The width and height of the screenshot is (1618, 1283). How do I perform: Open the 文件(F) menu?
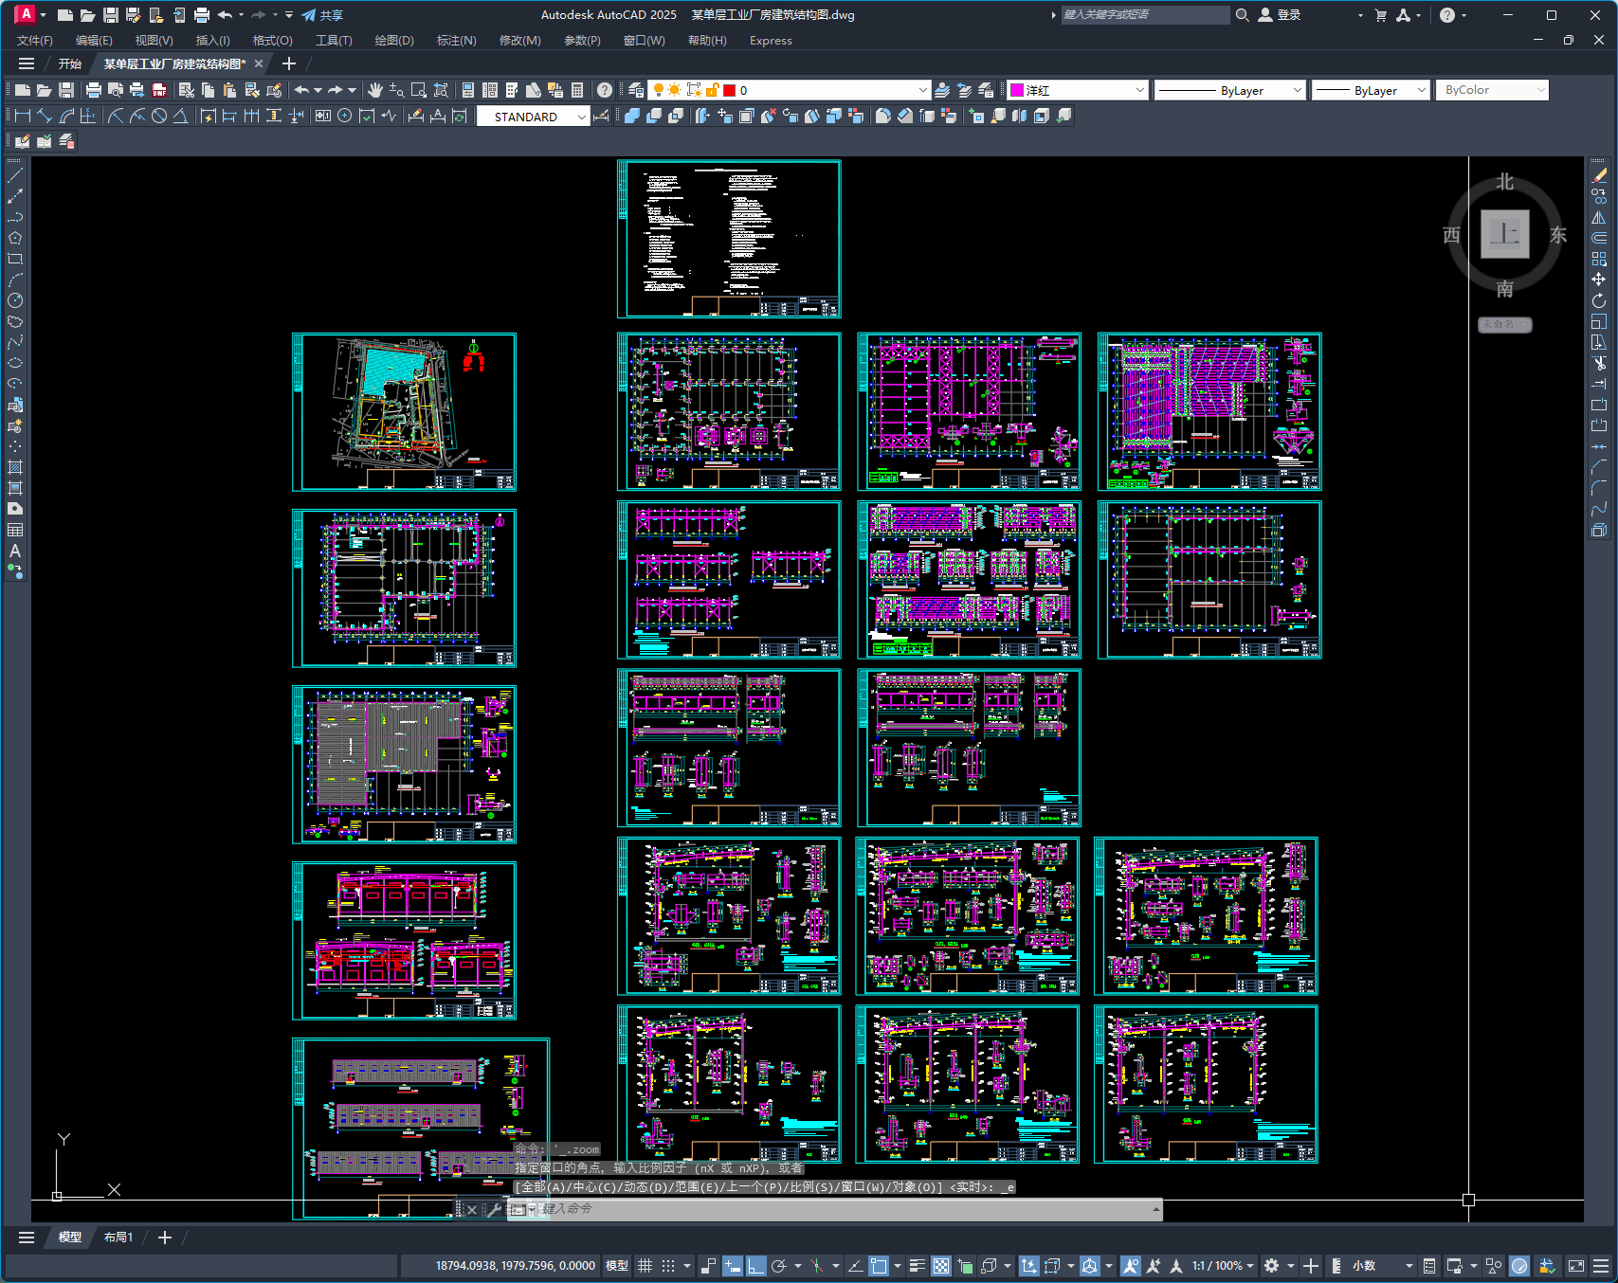(x=35, y=41)
